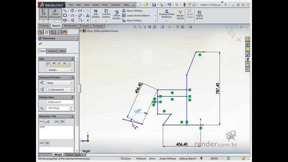Click the Print icon
288x162 pixels.
click(x=162, y=5)
